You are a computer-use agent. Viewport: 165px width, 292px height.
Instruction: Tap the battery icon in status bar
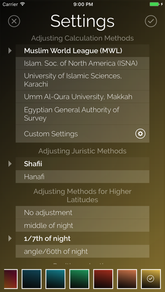point(154,4)
